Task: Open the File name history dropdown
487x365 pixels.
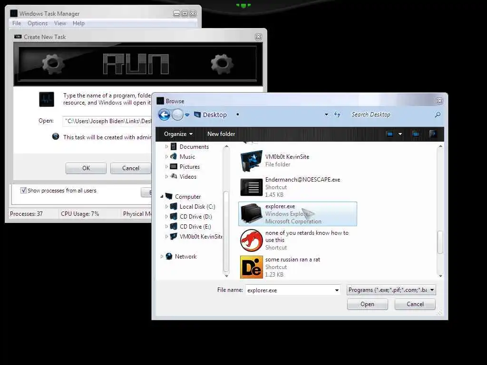Action: coord(337,290)
